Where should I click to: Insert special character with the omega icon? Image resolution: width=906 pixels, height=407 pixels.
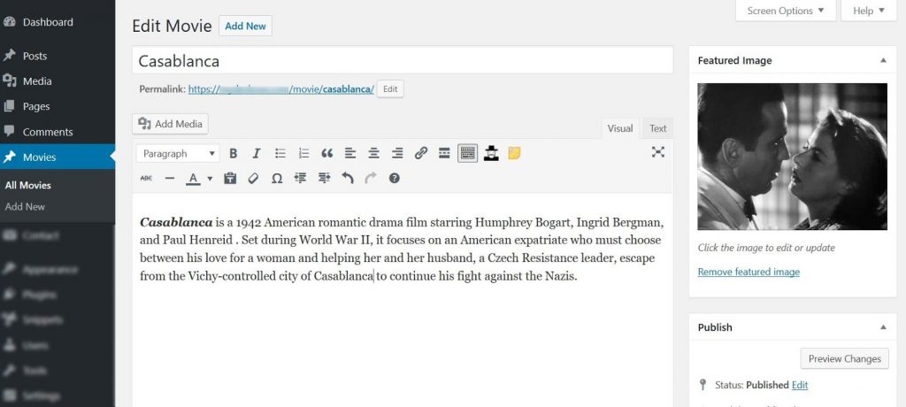pos(277,178)
